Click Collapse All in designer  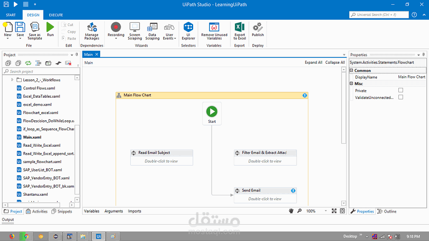(335, 62)
